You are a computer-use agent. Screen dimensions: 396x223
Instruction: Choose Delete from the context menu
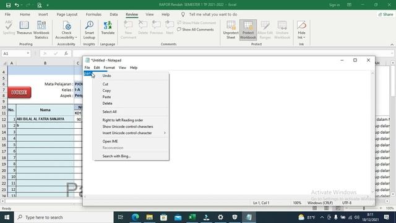coord(131,103)
